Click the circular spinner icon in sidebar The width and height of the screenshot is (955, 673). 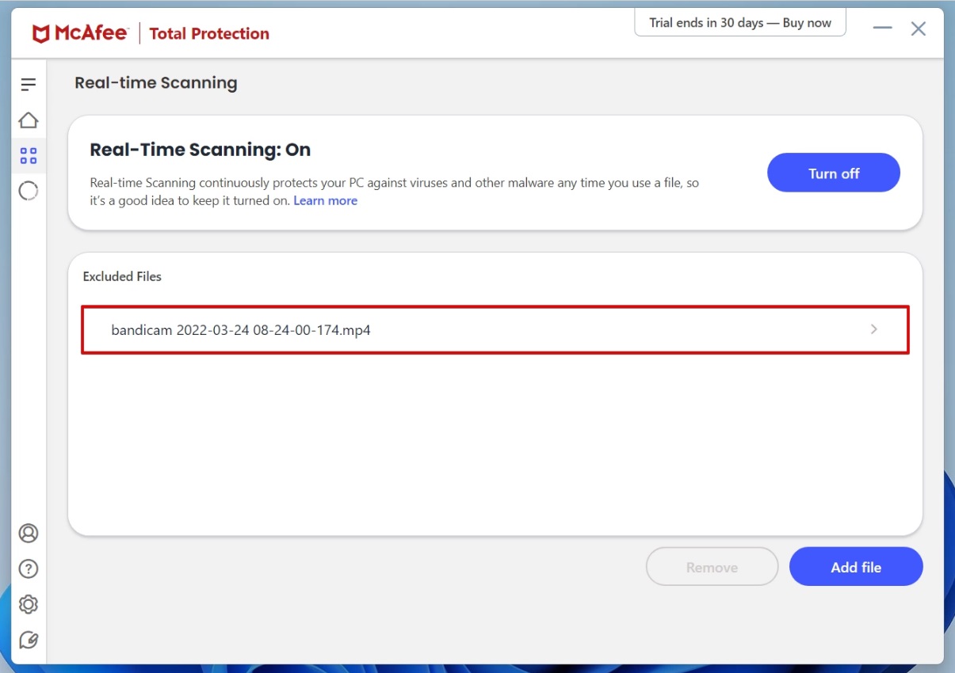[29, 191]
